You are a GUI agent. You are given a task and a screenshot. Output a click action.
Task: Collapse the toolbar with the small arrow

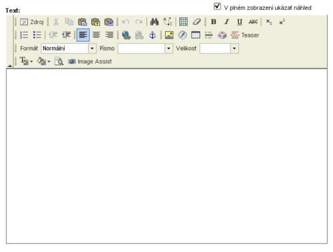pyautogui.click(x=10, y=65)
